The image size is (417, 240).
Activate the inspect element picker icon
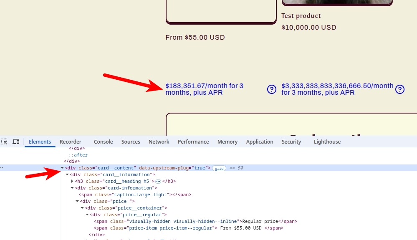(x=4, y=141)
